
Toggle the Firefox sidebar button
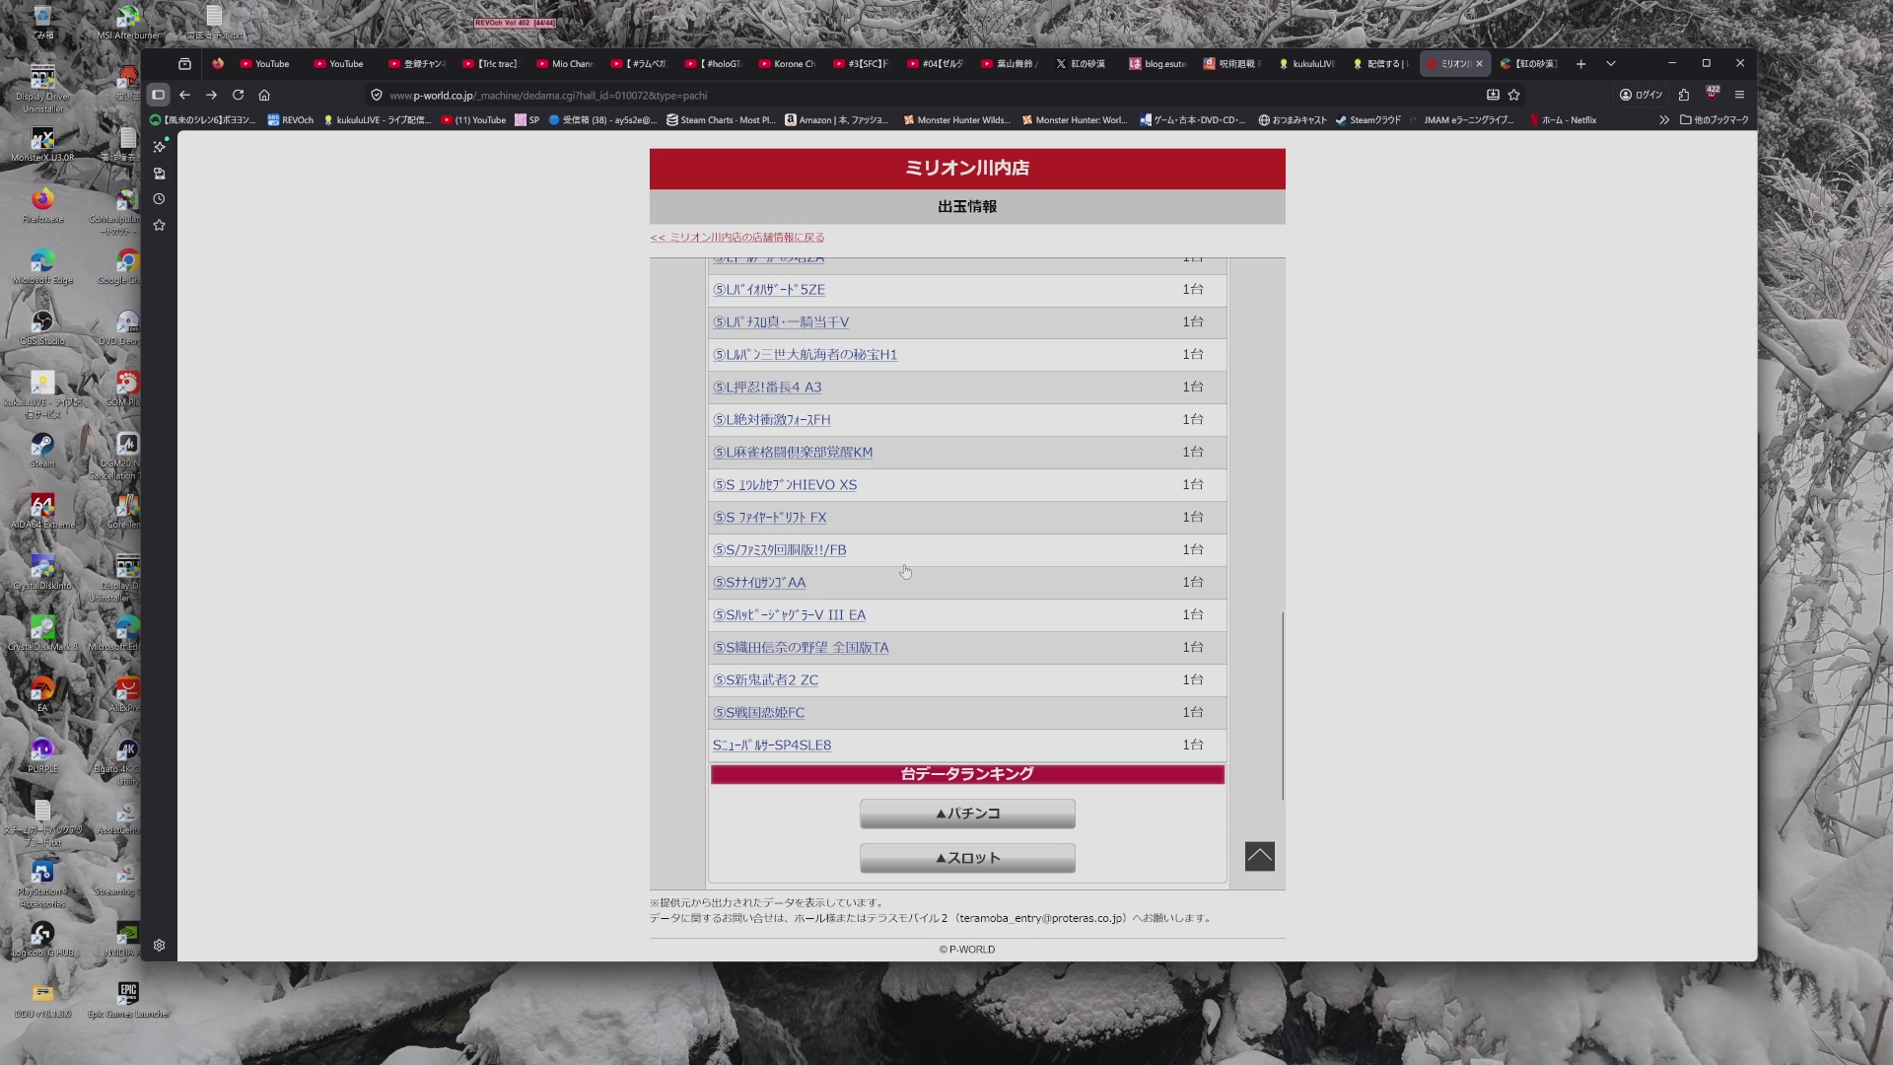point(158,95)
